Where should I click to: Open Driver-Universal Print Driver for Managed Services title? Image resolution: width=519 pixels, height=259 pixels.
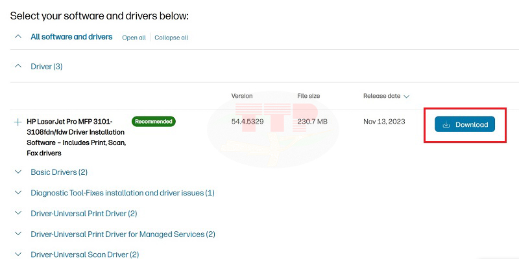(123, 234)
